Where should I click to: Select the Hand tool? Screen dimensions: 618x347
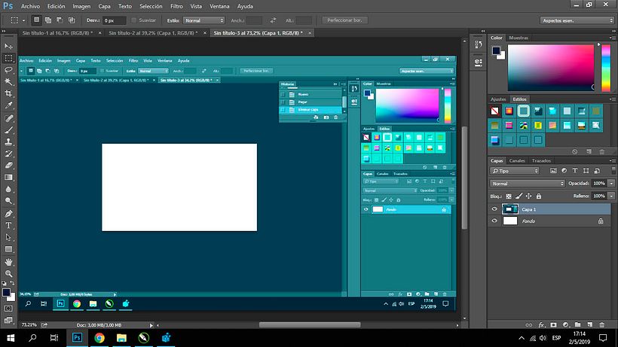coord(8,262)
